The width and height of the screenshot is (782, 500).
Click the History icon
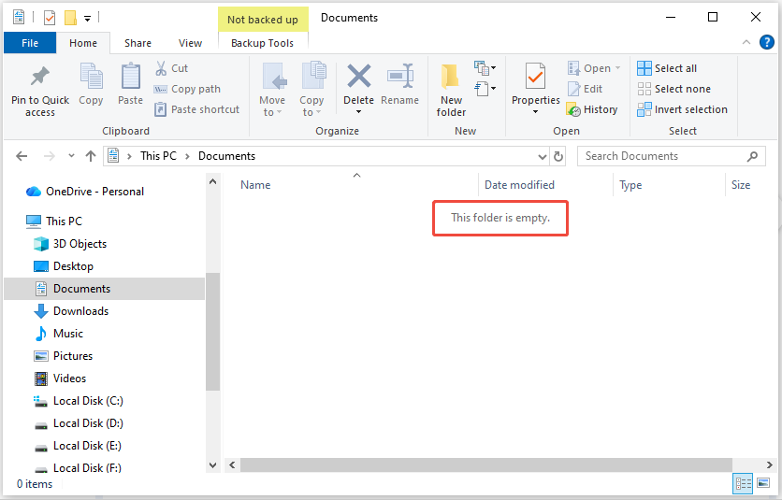point(573,109)
